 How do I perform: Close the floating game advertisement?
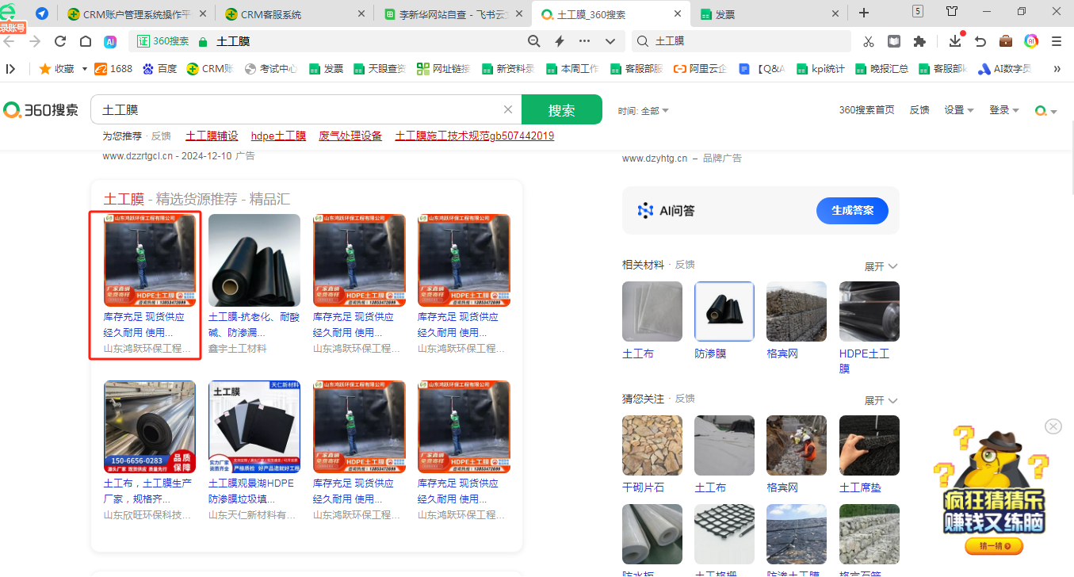pos(1053,426)
